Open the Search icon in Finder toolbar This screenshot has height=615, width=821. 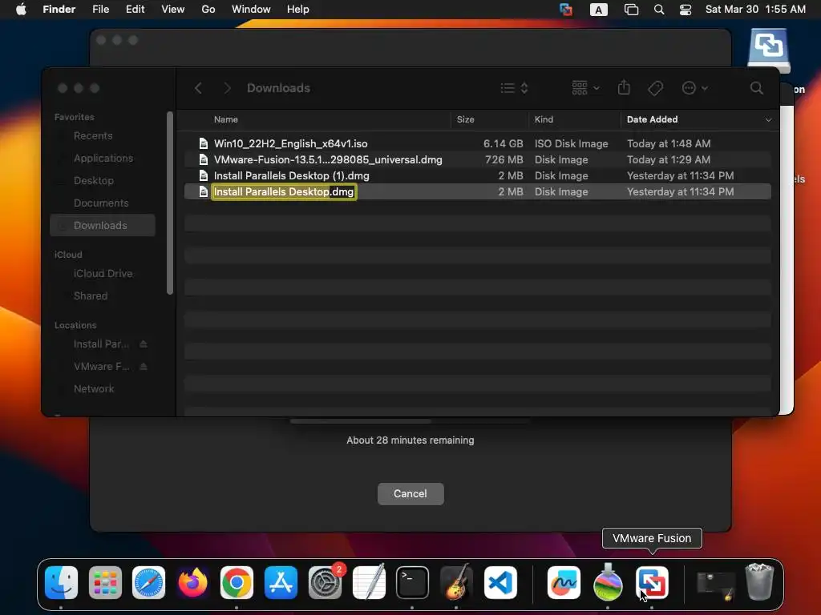(x=757, y=88)
